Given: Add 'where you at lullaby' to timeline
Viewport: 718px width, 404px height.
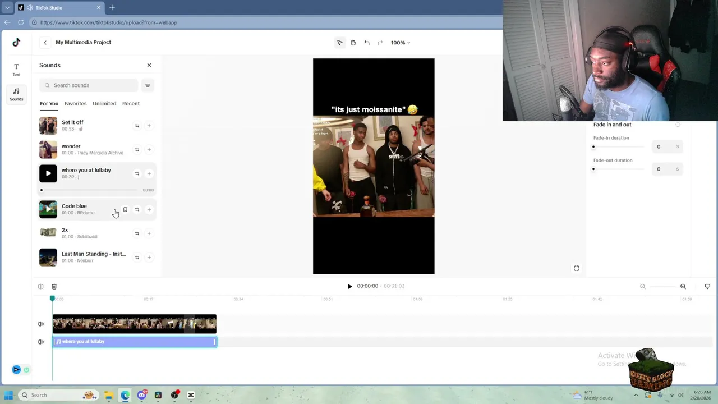Looking at the screenshot, I should (x=149, y=173).
